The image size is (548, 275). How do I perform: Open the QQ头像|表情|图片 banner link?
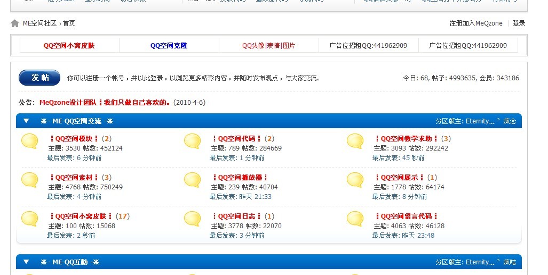click(x=268, y=46)
